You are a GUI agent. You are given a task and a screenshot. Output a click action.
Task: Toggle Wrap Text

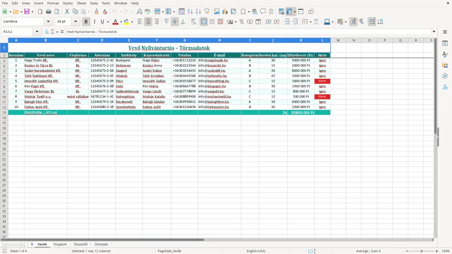click(193, 22)
